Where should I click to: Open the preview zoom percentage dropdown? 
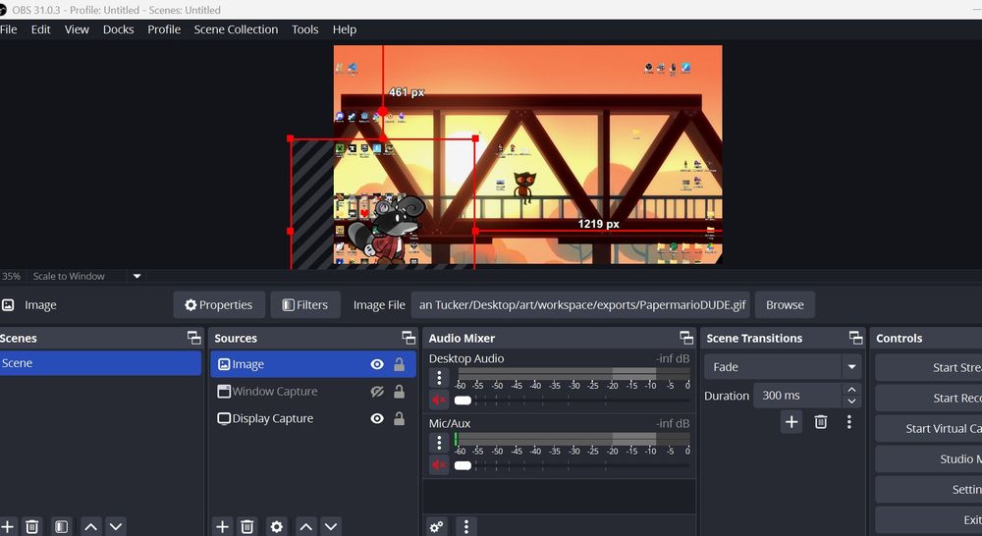(12, 277)
